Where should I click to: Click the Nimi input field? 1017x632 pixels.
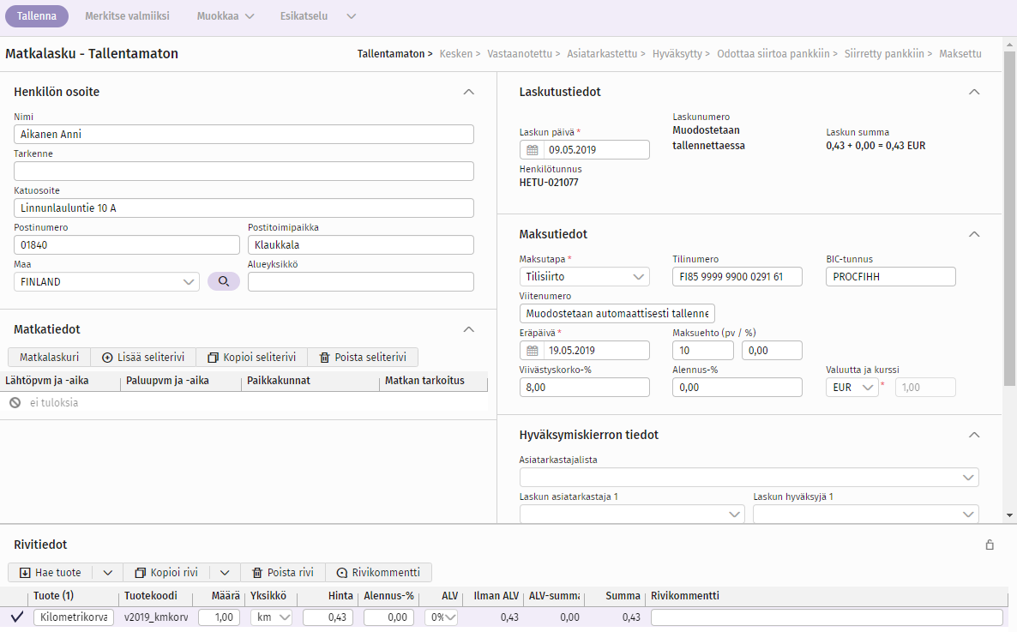click(x=244, y=135)
